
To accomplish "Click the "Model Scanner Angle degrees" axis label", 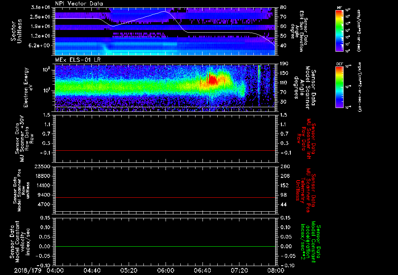I will tap(305, 87).
